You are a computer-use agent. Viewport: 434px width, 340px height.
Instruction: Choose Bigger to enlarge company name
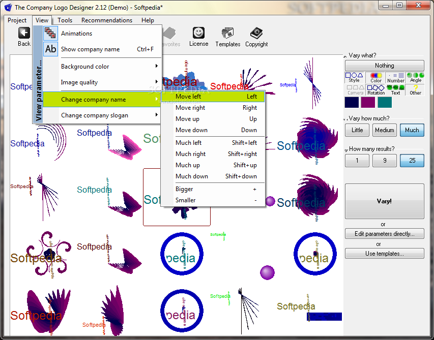pos(213,189)
